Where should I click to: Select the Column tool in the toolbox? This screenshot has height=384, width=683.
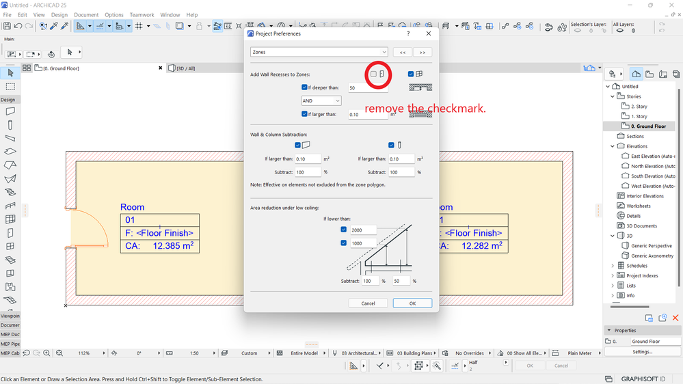pos(10,125)
